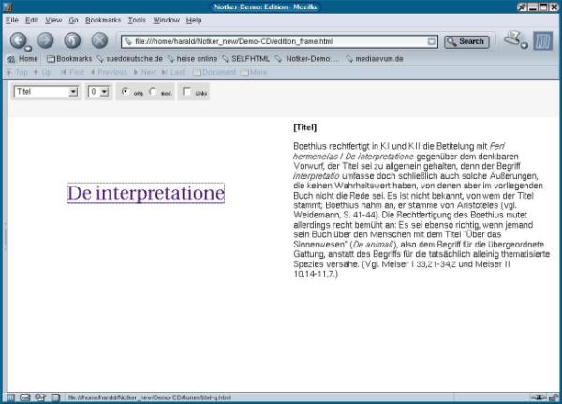
Task: Open Mail icon in status bar
Action: pos(24,397)
